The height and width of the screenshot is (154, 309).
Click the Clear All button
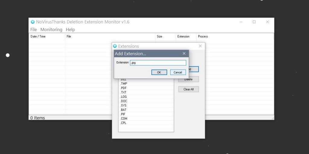[188, 89]
